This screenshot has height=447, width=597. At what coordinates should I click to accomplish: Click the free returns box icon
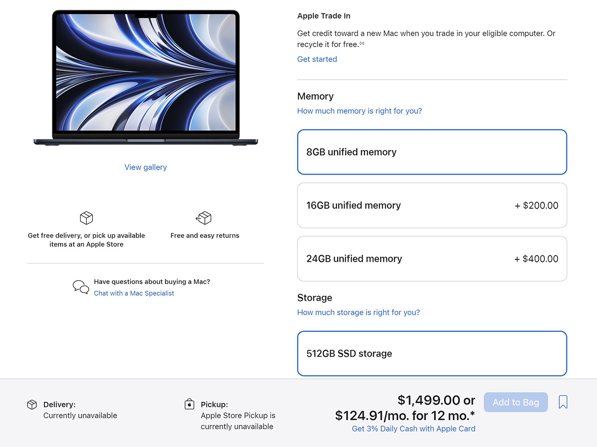pyautogui.click(x=204, y=217)
